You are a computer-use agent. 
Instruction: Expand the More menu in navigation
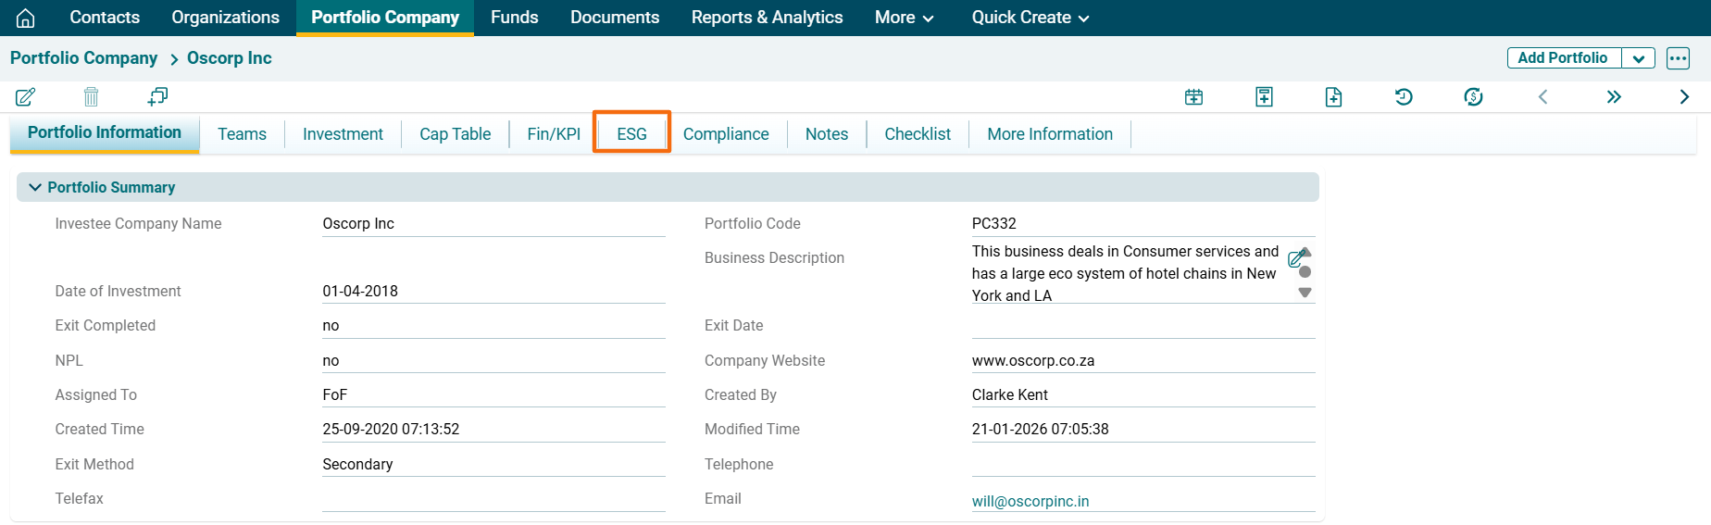[x=904, y=18]
